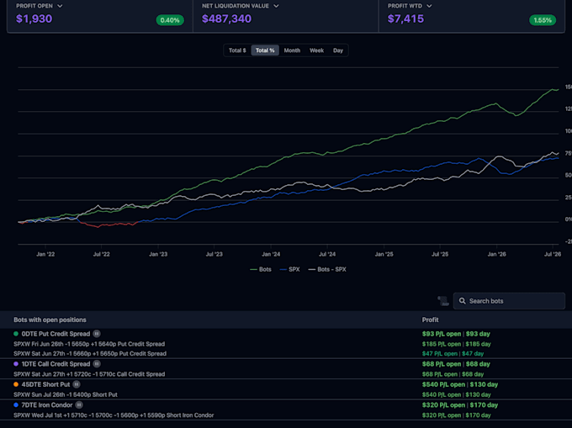Image resolution: width=572 pixels, height=428 pixels.
Task: Toggle the Bots - SPX legend series
Action: 327,269
